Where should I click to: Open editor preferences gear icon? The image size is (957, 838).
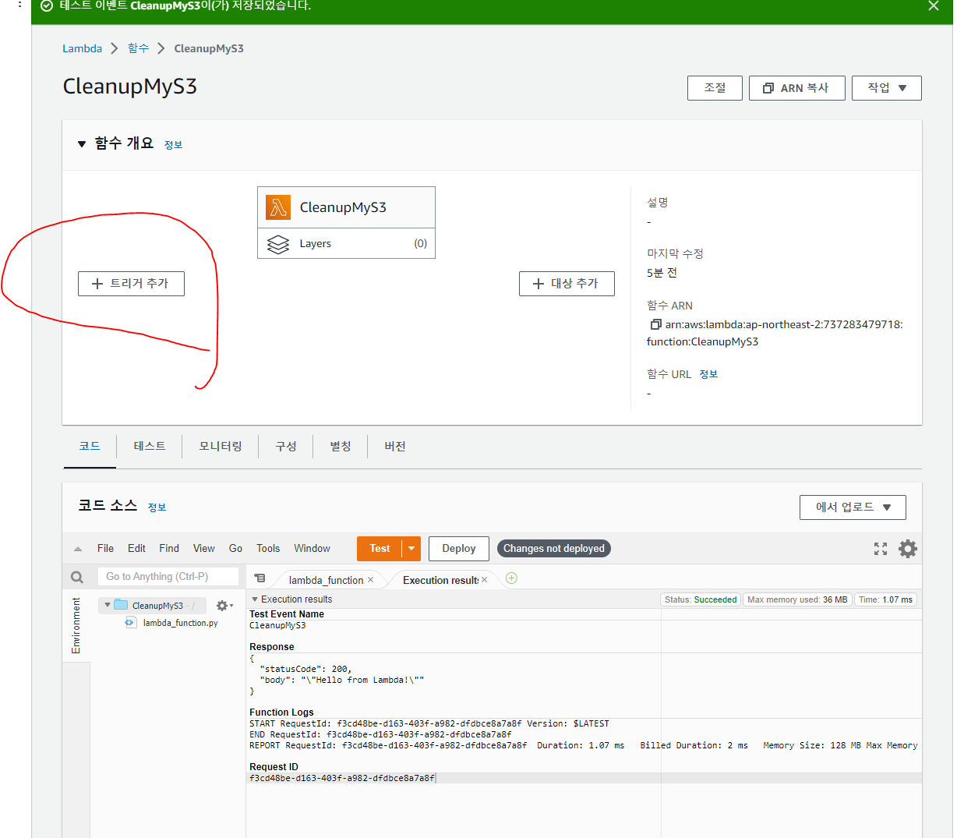pos(908,549)
